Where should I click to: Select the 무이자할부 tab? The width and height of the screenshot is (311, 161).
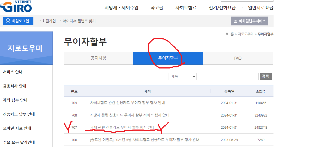[x=168, y=58]
